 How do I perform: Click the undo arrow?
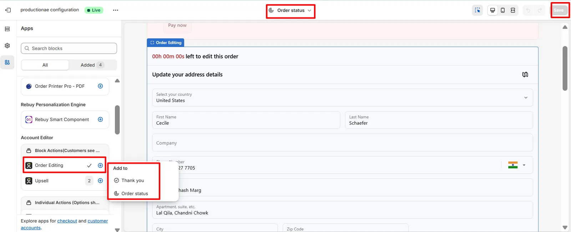[528, 10]
